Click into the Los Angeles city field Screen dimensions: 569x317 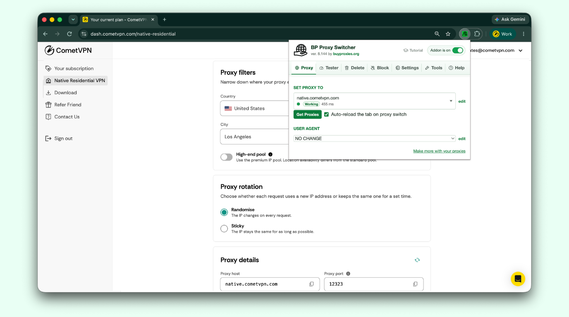pyautogui.click(x=254, y=137)
